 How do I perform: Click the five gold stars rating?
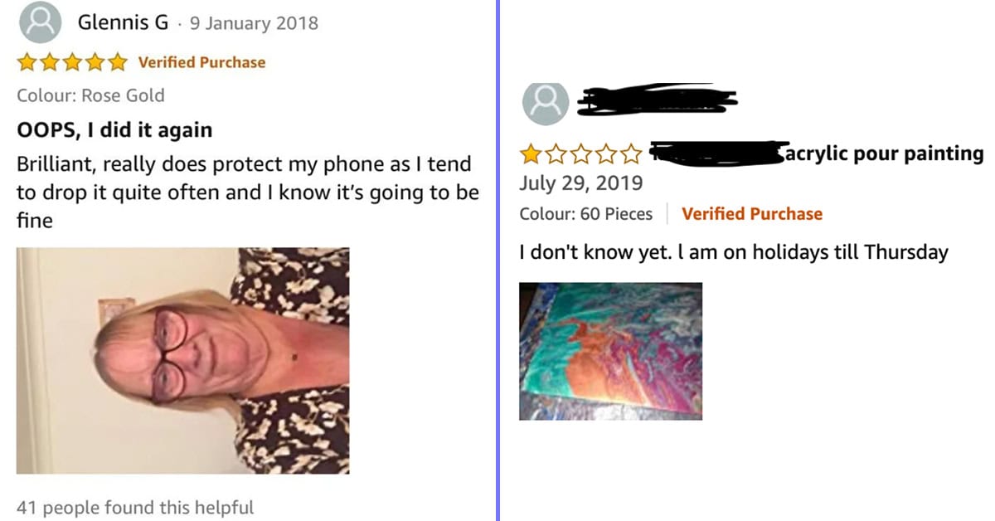(73, 62)
